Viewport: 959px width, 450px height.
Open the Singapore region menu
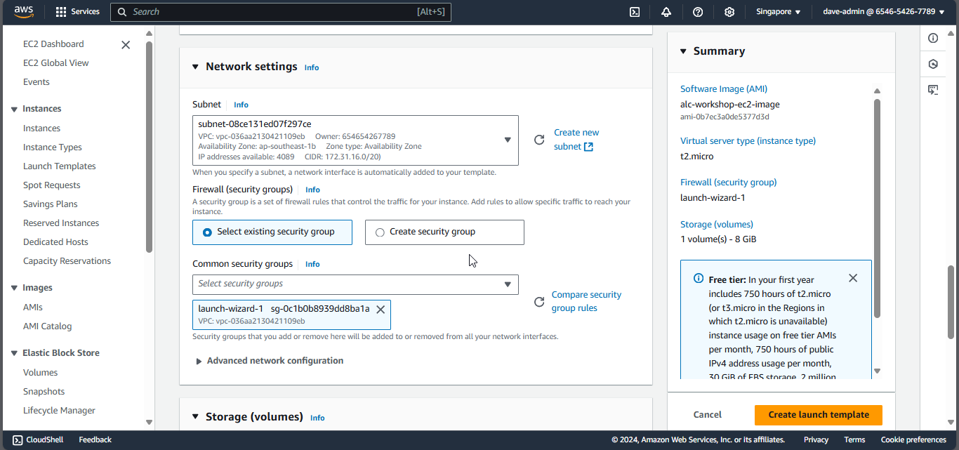pyautogui.click(x=778, y=12)
